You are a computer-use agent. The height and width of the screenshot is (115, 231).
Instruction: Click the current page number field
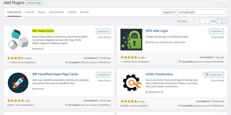pos(205,21)
